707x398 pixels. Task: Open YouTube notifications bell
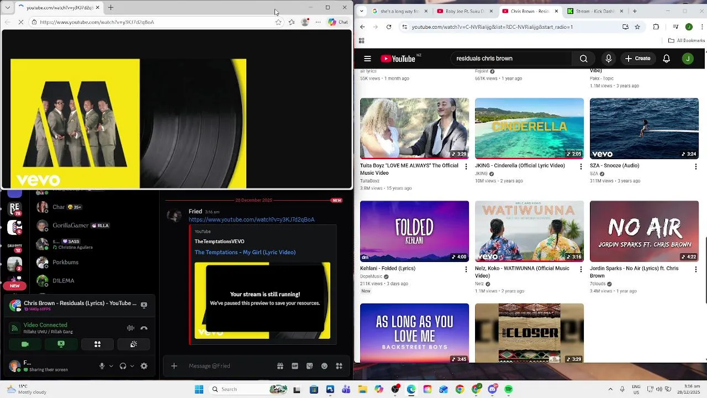(667, 59)
